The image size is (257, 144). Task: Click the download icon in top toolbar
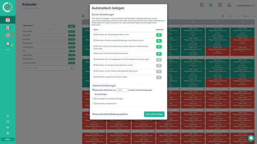coord(229,5)
